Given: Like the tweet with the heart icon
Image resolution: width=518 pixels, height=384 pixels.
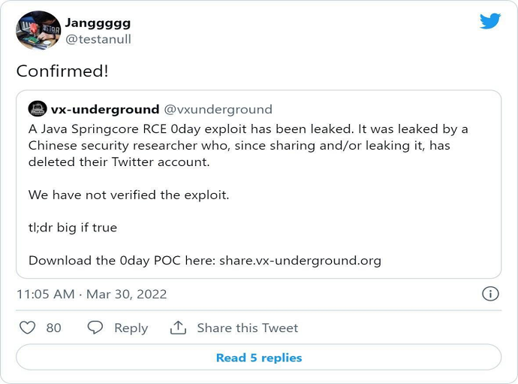Looking at the screenshot, I should click(27, 328).
